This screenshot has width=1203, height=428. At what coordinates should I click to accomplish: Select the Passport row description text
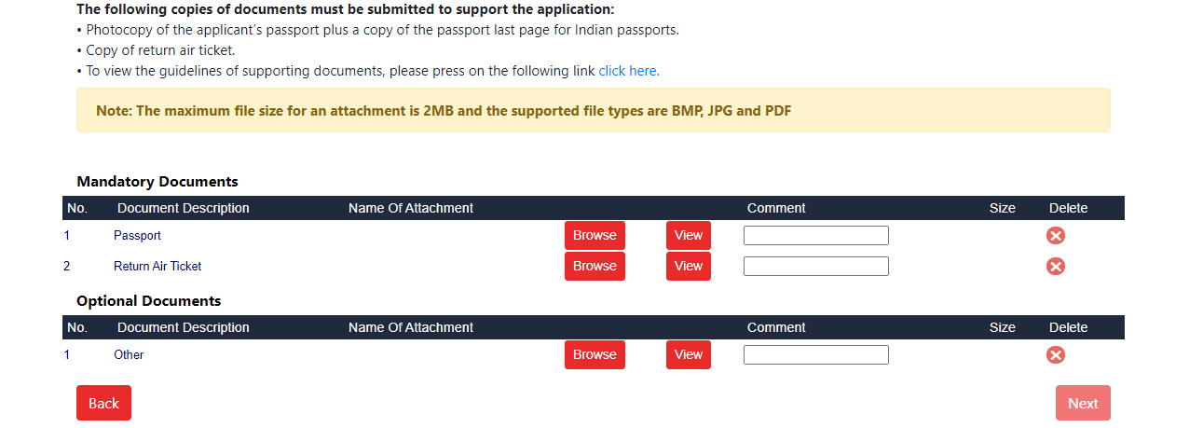[x=137, y=235]
